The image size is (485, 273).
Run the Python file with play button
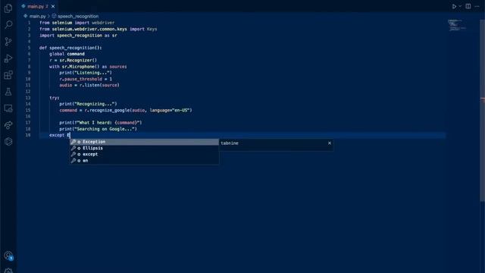point(454,6)
